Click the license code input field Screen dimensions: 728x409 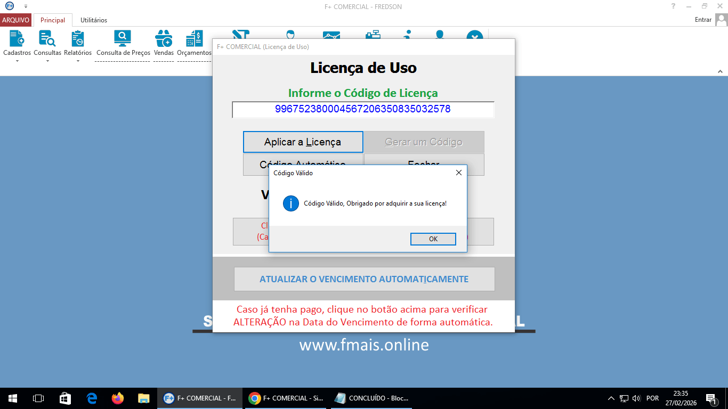[x=364, y=109]
